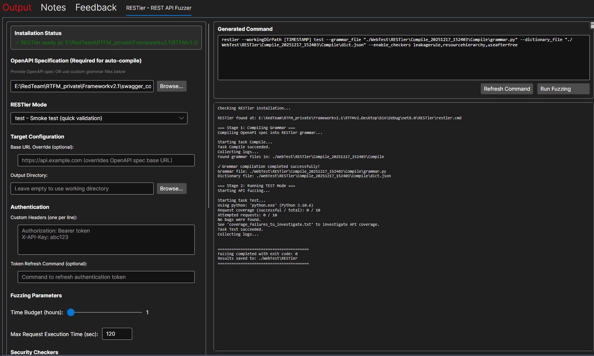Click the left panel vertical scrollbar

pos(209,116)
